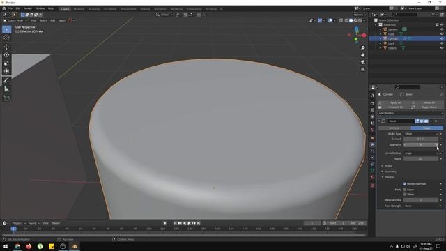Viewport: 446px width, 251px height.
Task: Open the viewport Add menu
Action: 53,20
